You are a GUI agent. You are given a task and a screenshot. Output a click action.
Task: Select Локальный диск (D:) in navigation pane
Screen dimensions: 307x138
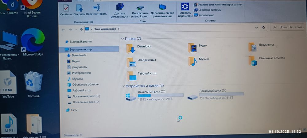(84, 102)
